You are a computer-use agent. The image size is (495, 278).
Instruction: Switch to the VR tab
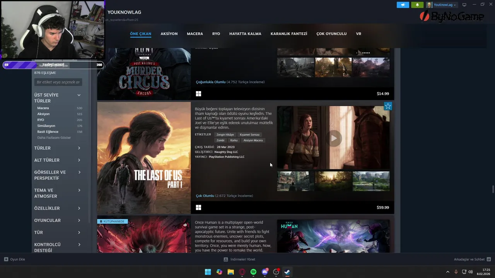click(358, 34)
